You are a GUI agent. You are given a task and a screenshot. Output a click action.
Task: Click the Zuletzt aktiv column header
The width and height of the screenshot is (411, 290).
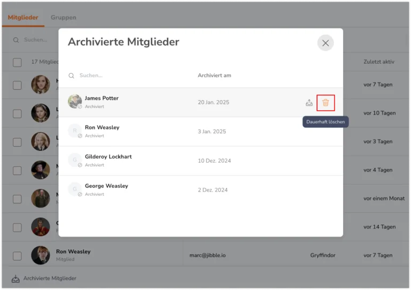tap(379, 62)
